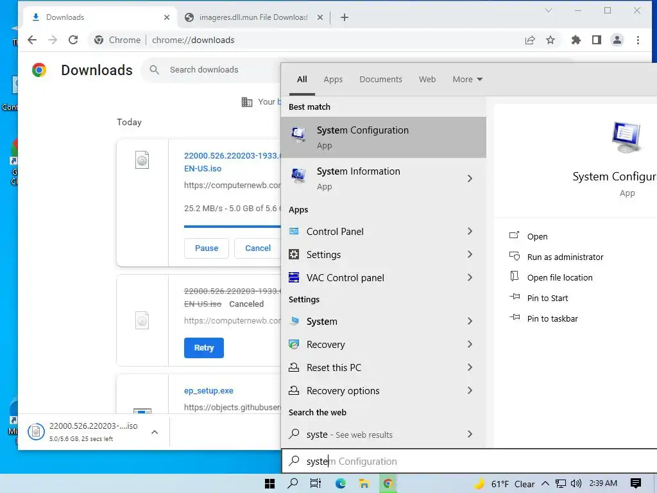Share this page via address bar icon
657x493 pixels.
point(529,40)
